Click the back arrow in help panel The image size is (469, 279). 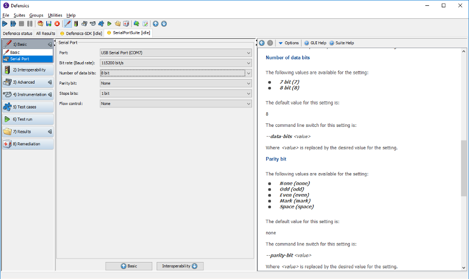click(262, 43)
